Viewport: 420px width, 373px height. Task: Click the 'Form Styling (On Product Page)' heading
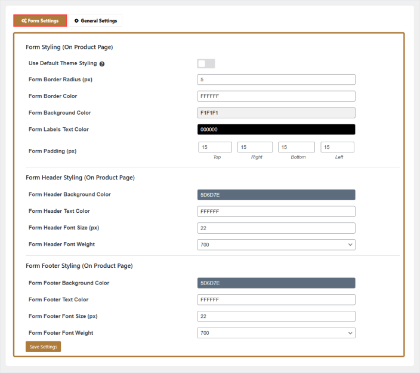click(69, 47)
